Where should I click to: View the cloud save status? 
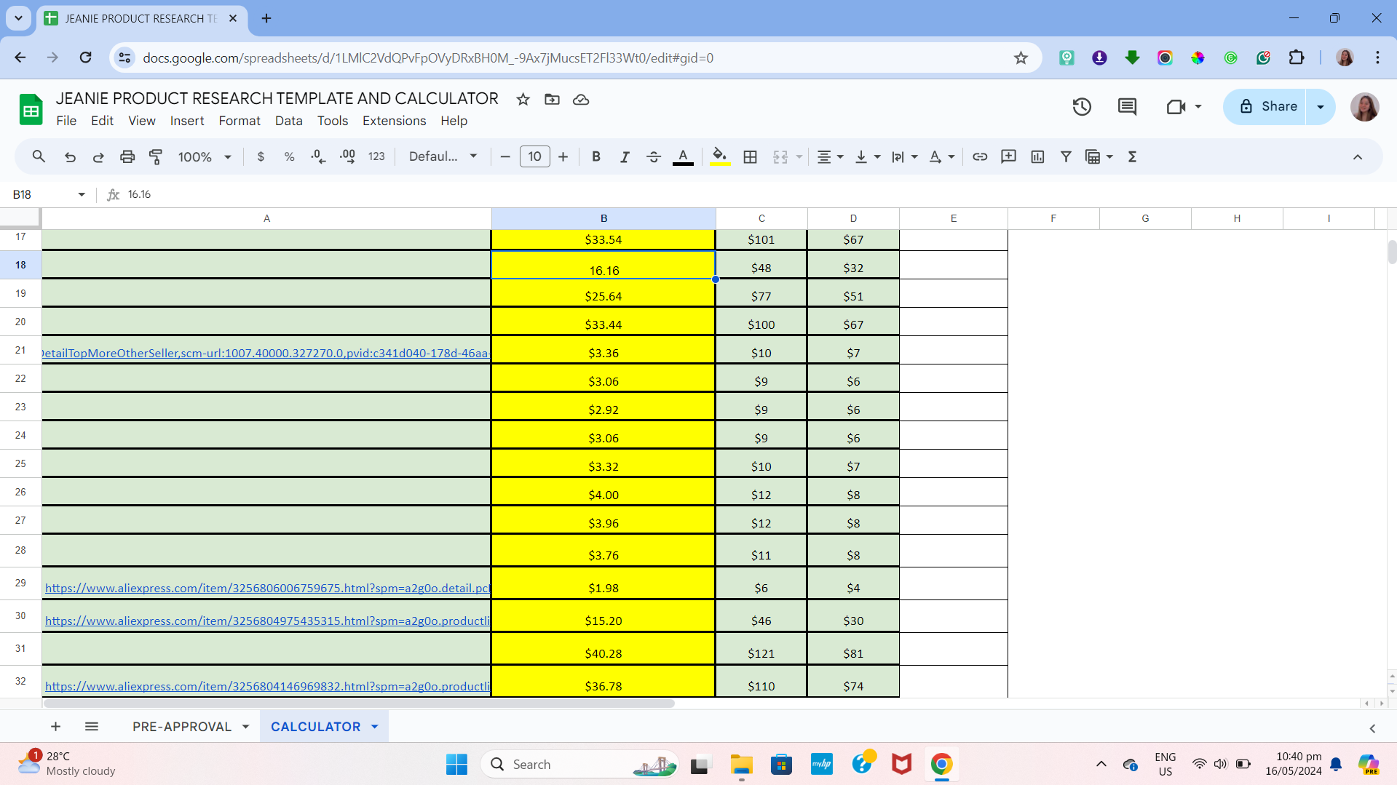[x=581, y=99]
